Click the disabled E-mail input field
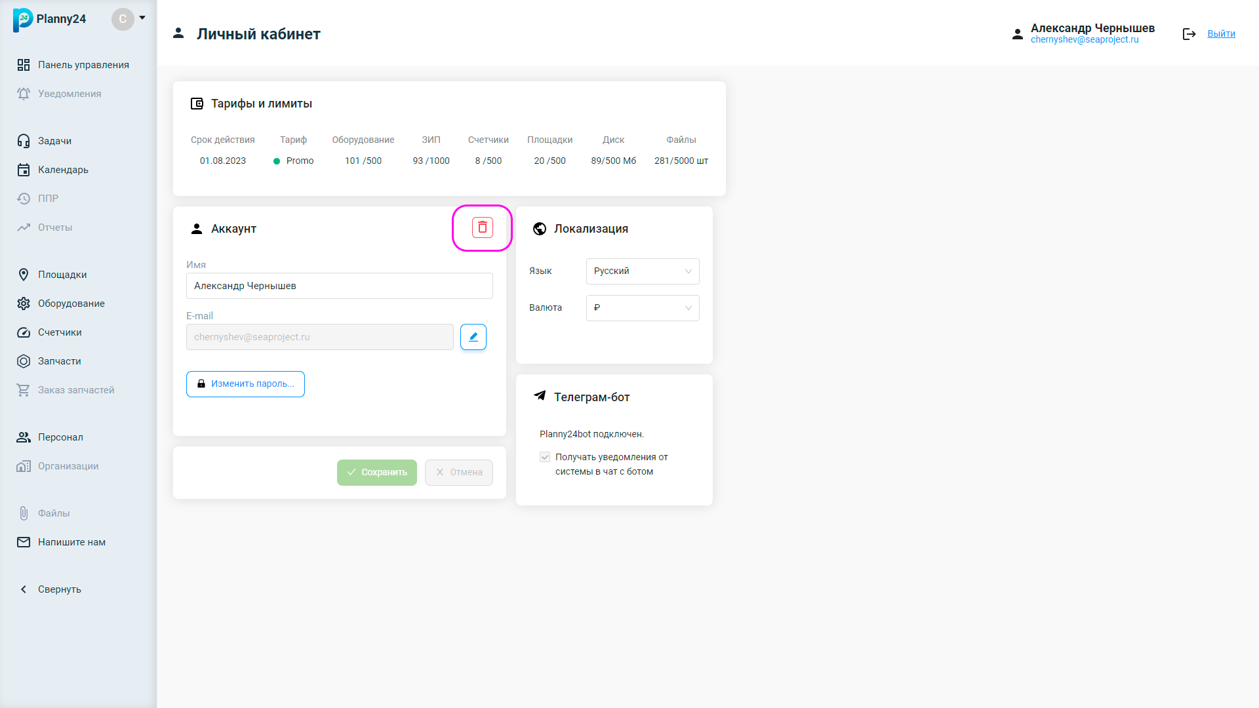This screenshot has height=708, width=1259. click(320, 337)
